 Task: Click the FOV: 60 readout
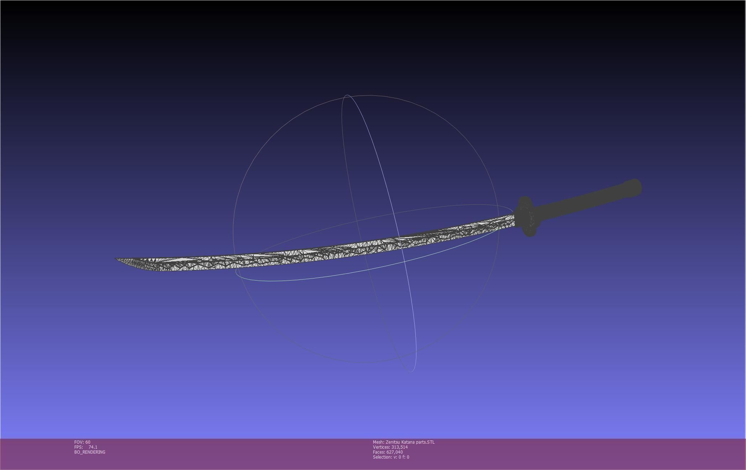pyautogui.click(x=82, y=442)
